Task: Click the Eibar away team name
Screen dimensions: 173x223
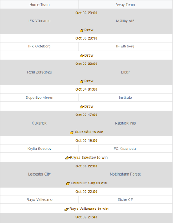Action: (x=125, y=72)
